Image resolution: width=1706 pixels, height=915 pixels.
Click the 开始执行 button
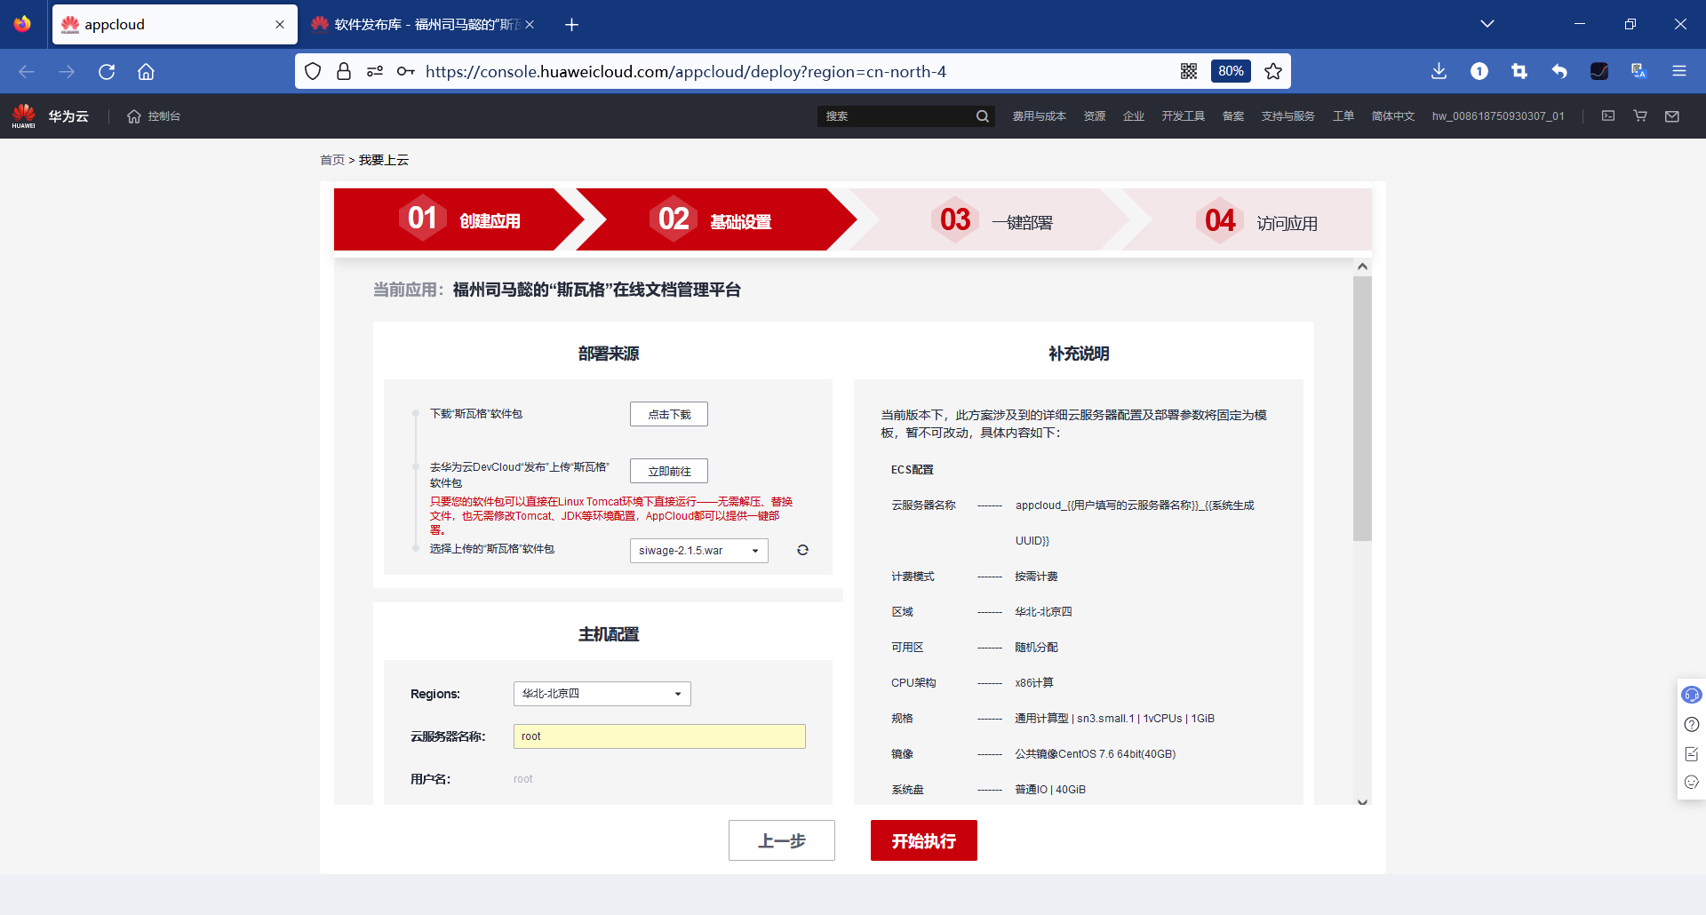pos(923,839)
